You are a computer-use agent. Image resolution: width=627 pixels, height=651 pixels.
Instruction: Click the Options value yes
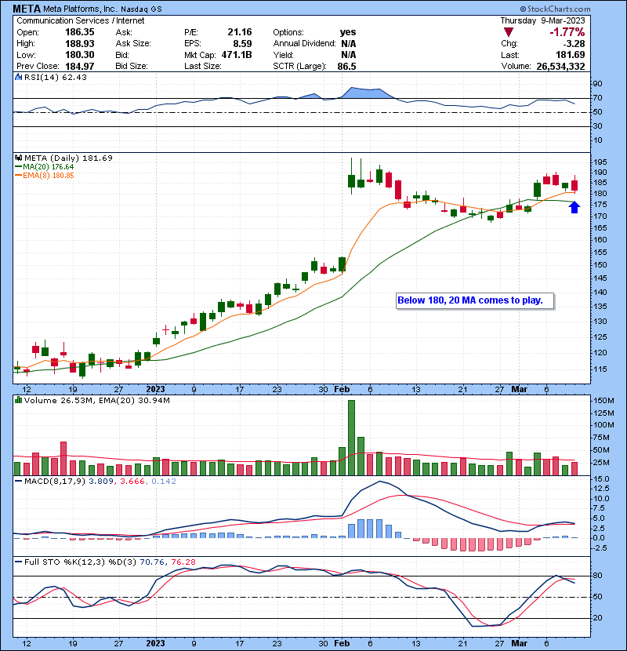(x=348, y=32)
